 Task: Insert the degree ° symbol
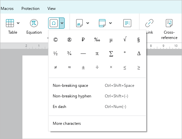click(x=125, y=52)
